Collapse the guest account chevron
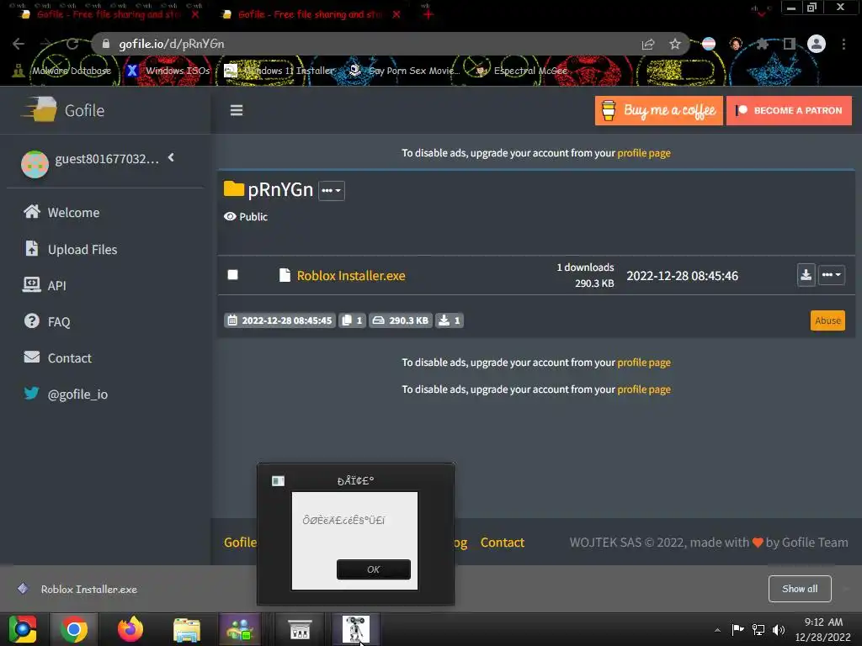 [x=171, y=157]
